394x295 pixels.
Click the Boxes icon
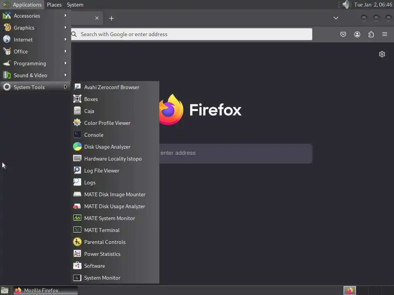tap(77, 99)
